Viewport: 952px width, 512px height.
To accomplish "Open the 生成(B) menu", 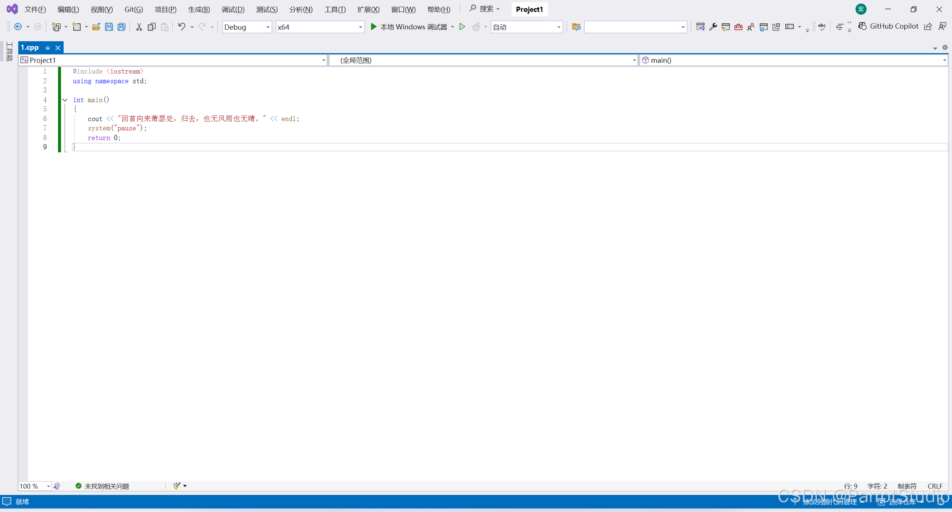I will [199, 9].
